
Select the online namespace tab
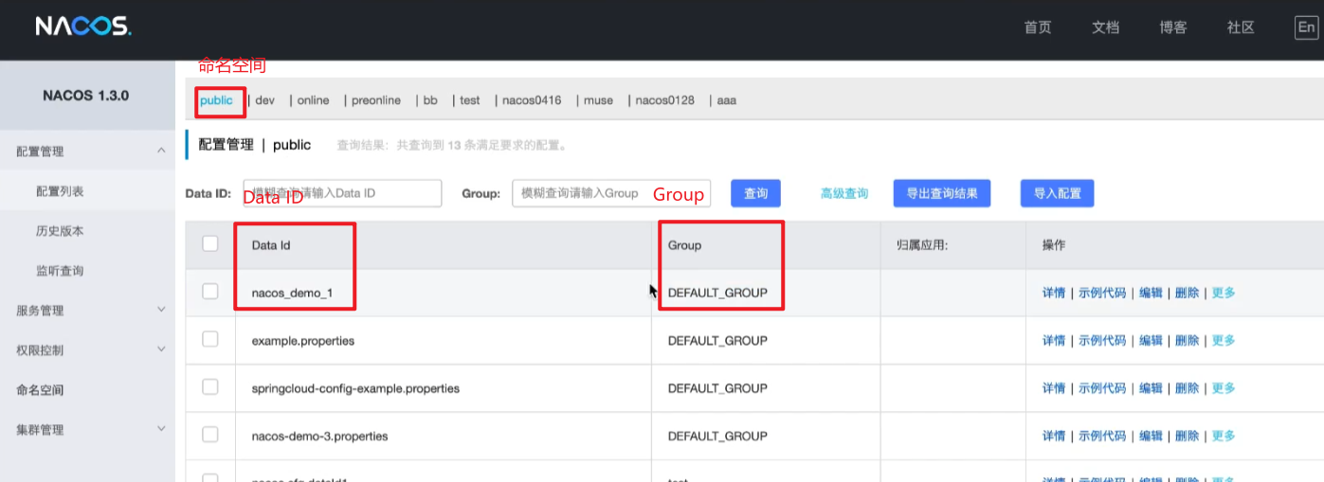(x=313, y=100)
